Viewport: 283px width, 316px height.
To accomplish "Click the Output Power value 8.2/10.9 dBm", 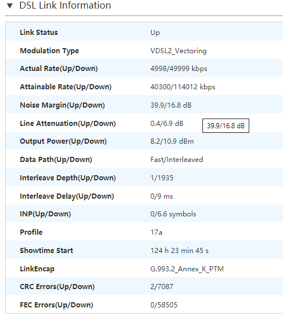I will 172,141.
